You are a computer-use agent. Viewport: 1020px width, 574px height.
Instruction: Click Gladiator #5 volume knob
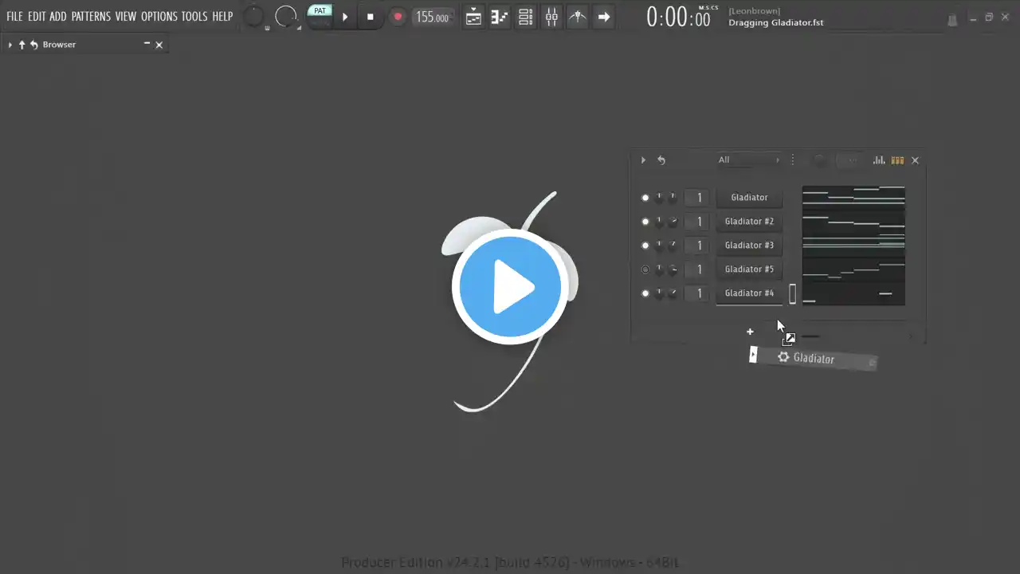point(673,269)
